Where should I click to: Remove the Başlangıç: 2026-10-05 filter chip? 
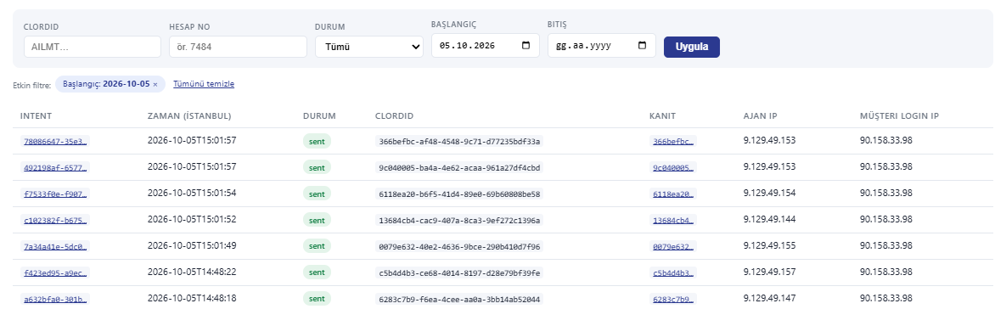(155, 85)
